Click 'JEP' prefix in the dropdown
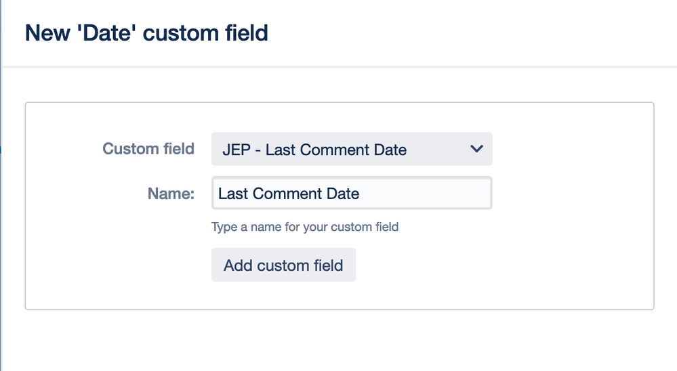This screenshot has height=371, width=677. click(x=237, y=150)
